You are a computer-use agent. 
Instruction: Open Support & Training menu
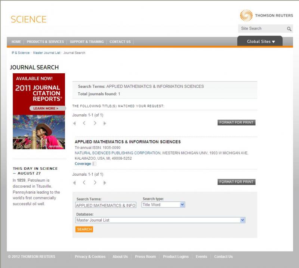[x=87, y=41]
